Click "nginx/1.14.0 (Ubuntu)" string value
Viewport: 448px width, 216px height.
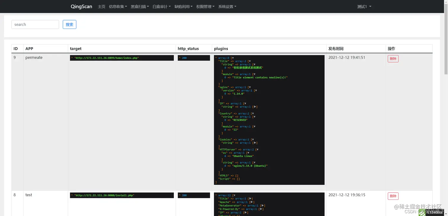(x=250, y=166)
